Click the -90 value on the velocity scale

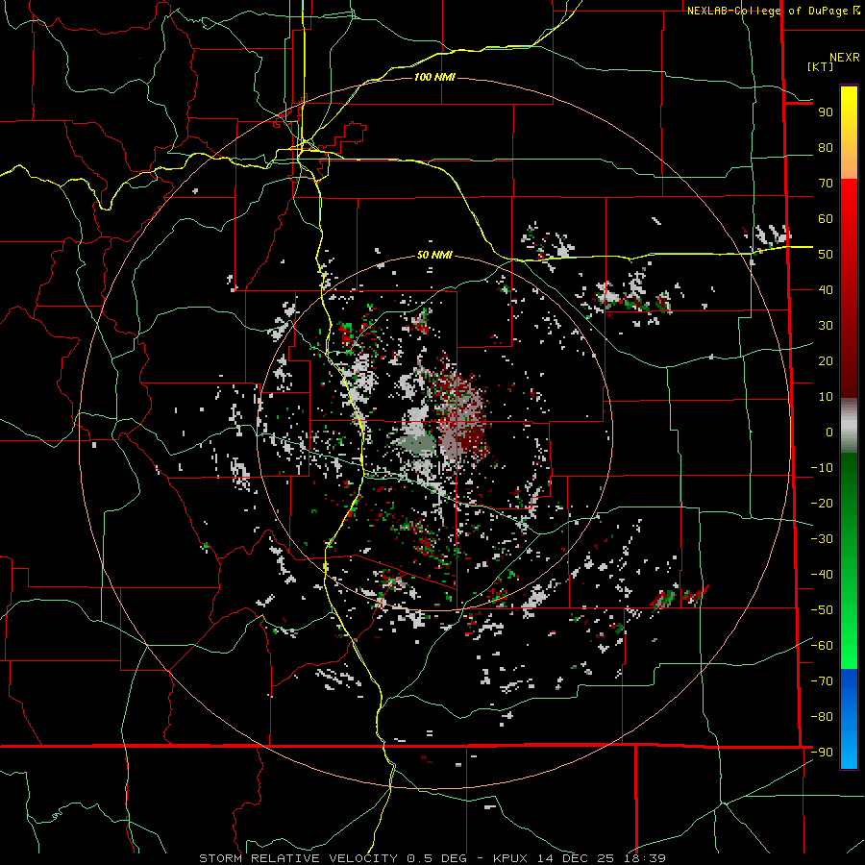pyautogui.click(x=822, y=753)
